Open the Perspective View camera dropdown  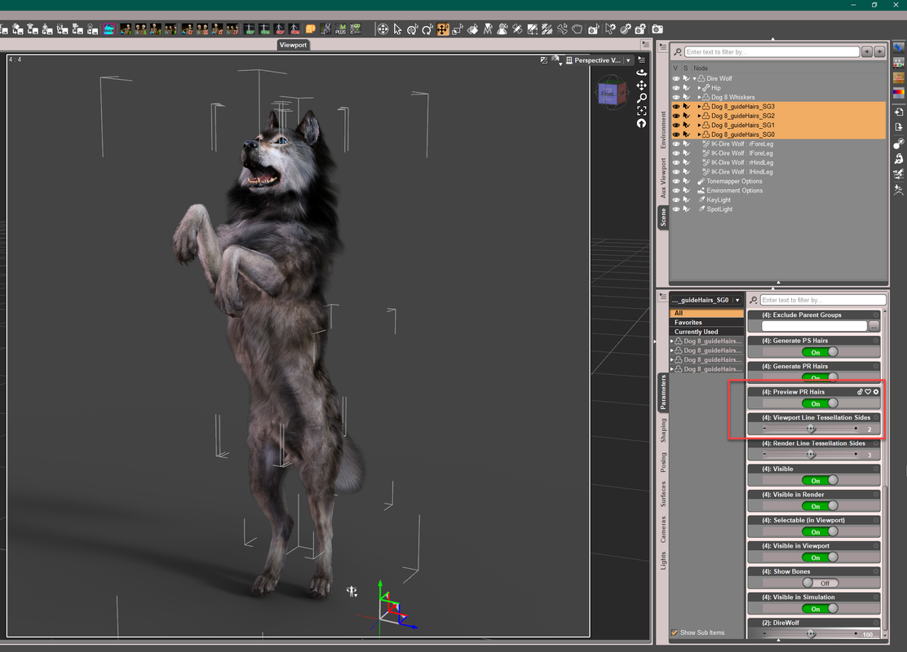[x=629, y=60]
